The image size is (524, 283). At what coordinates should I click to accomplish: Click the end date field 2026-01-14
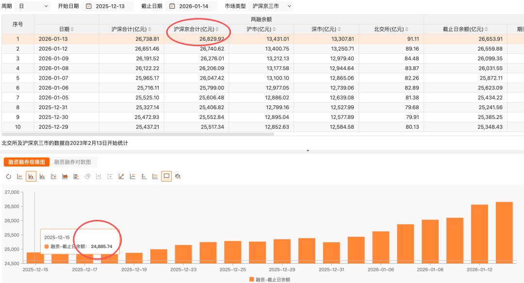click(x=191, y=6)
